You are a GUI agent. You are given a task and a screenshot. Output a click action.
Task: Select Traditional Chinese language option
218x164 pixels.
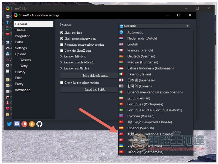[x=156, y=134]
